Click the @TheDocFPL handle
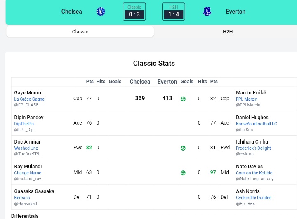 coord(27,154)
